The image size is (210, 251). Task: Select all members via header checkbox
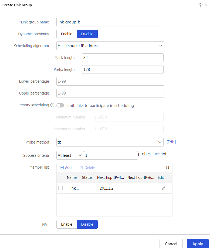coord(61,177)
